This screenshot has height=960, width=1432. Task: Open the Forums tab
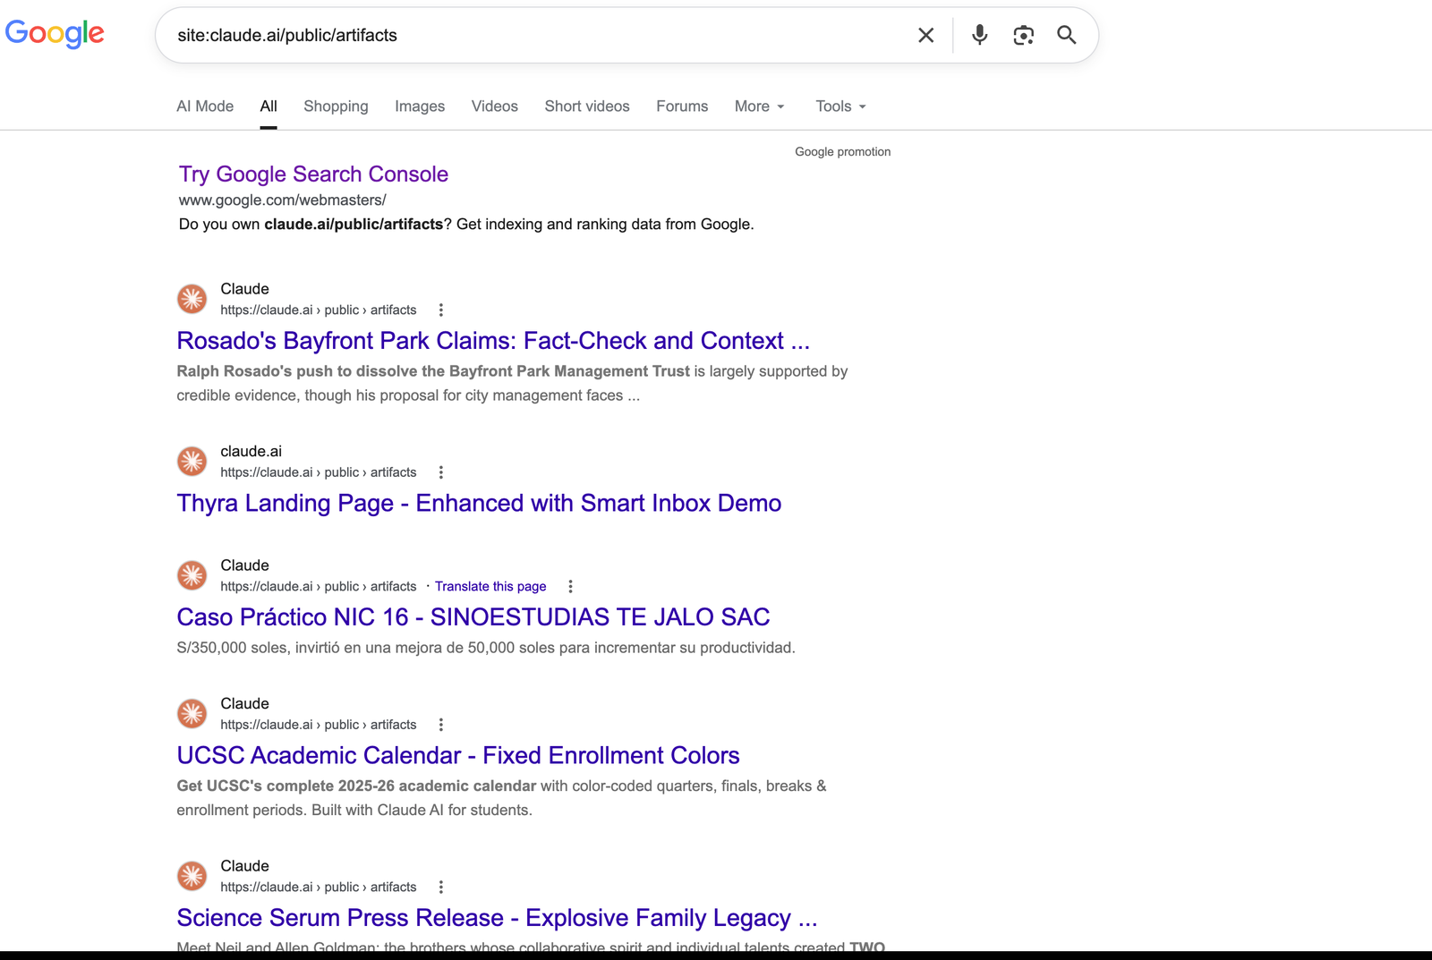(682, 106)
